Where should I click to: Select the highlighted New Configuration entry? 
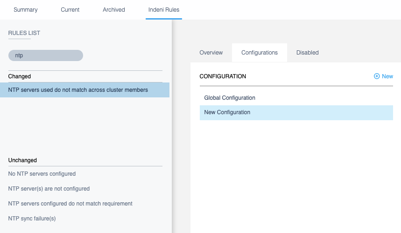point(227,112)
